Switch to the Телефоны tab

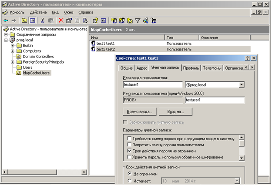coord(212,68)
